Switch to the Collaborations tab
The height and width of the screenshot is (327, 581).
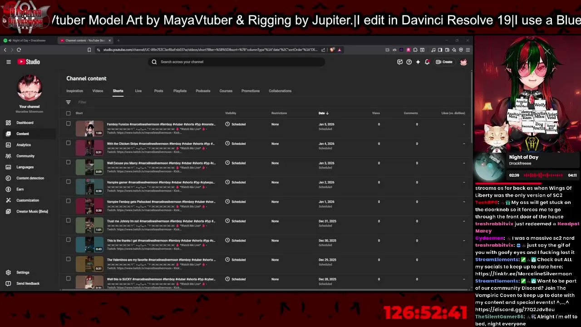pos(280,91)
